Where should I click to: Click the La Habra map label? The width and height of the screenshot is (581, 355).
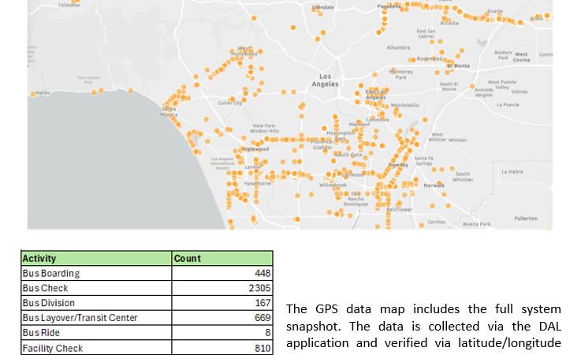coord(513,170)
